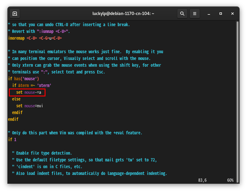
Task: Minimize the terminal window
Action: click(209, 14)
